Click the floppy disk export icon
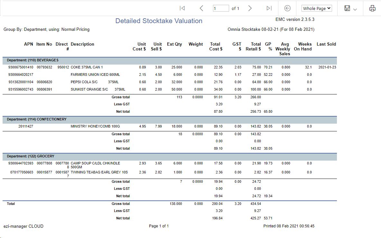381x238 pixels. pyautogui.click(x=347, y=8)
